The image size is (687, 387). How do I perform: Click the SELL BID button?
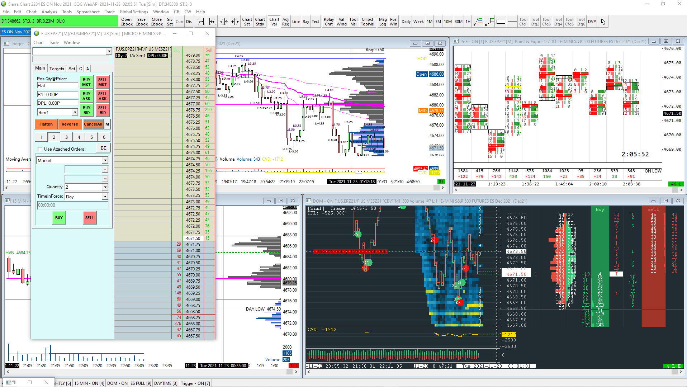(x=103, y=110)
